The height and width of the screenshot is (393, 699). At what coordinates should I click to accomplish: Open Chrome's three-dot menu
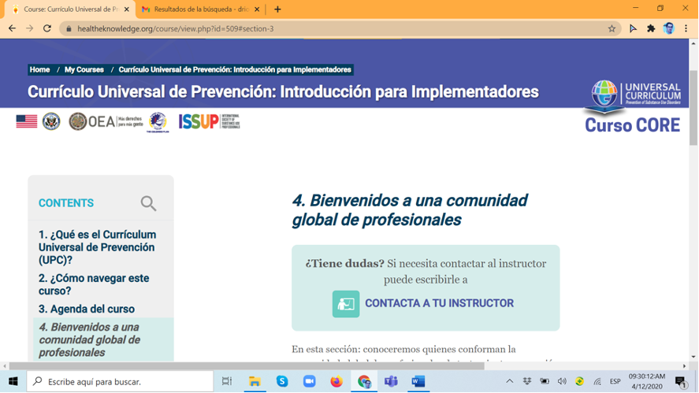coord(686,28)
